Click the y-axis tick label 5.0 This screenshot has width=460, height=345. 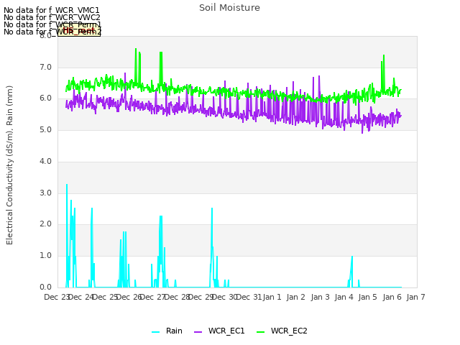tap(45, 129)
